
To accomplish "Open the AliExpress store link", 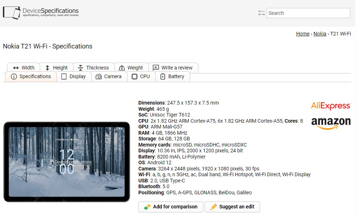I will click(331, 106).
